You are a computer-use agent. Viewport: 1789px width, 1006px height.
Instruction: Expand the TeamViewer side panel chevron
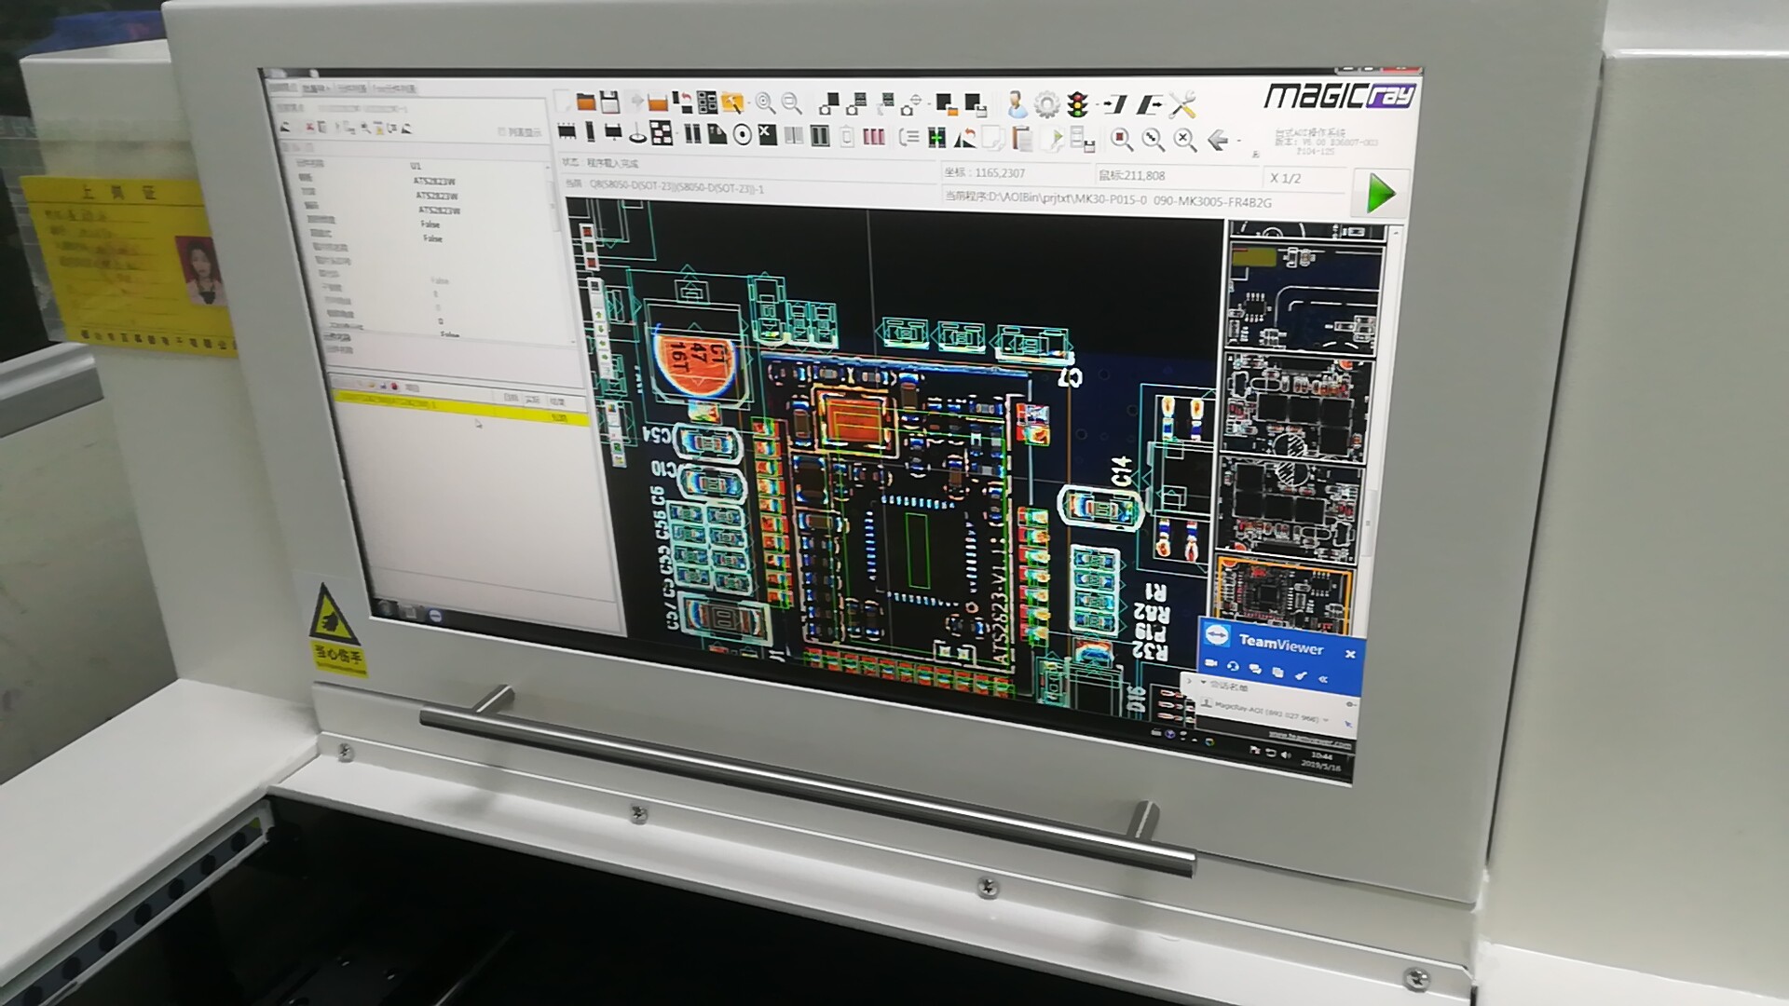tap(1189, 681)
